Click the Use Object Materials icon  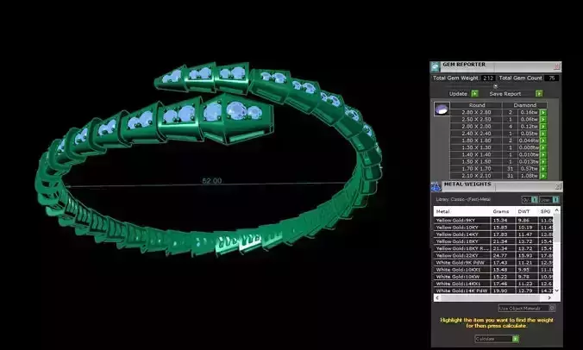point(552,308)
